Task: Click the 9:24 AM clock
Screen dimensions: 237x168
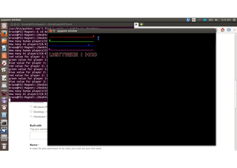Action: coord(226,20)
